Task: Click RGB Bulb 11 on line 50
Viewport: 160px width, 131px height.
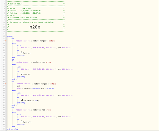Action: (26, 117)
